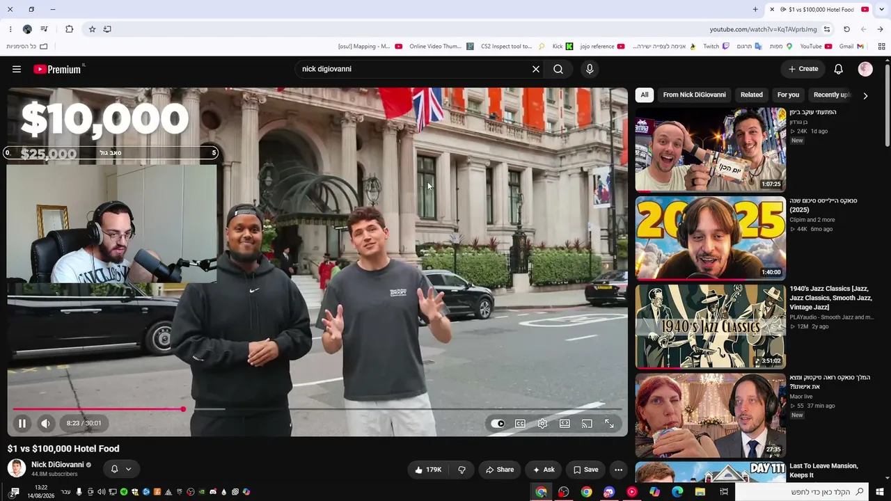Open the Ask button

(x=543, y=470)
